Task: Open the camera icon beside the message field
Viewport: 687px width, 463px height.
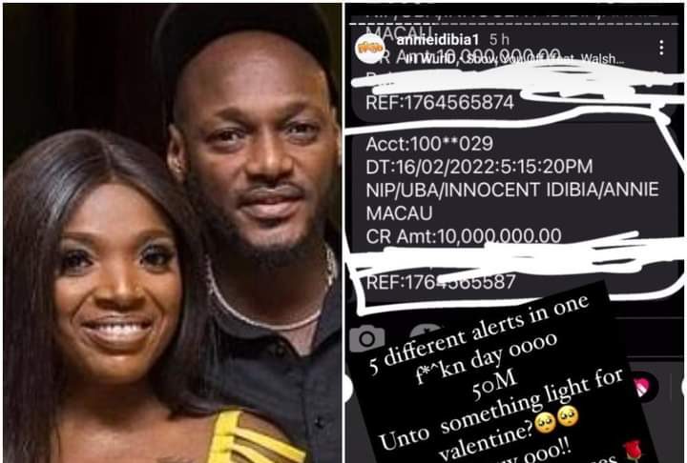Action: 367,338
